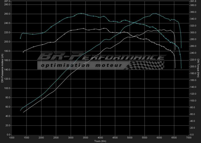Click the start of the upper cyan curve
Image resolution: width=201 pixels, height=143 pixels.
(20, 38)
